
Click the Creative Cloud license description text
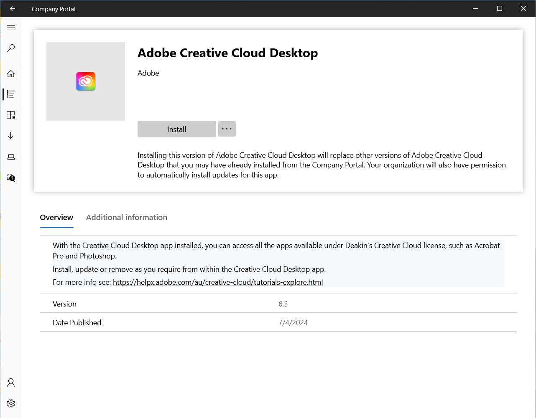(x=276, y=251)
